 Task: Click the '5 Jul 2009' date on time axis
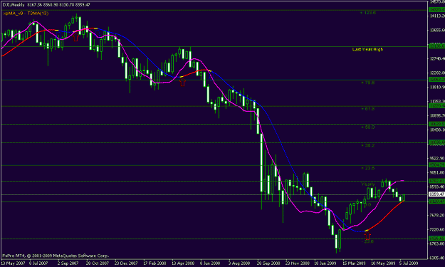pos(409,263)
